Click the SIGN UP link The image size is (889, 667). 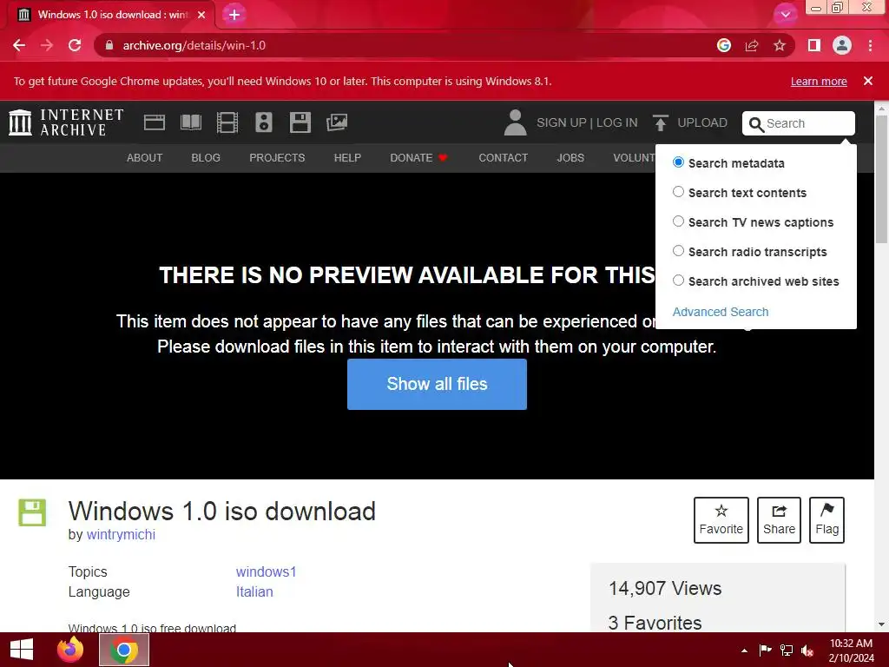coord(562,122)
